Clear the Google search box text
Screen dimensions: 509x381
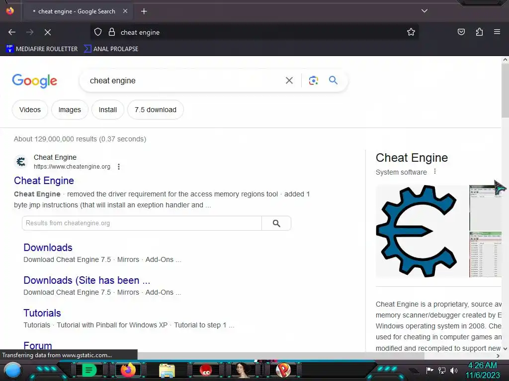pos(289,80)
